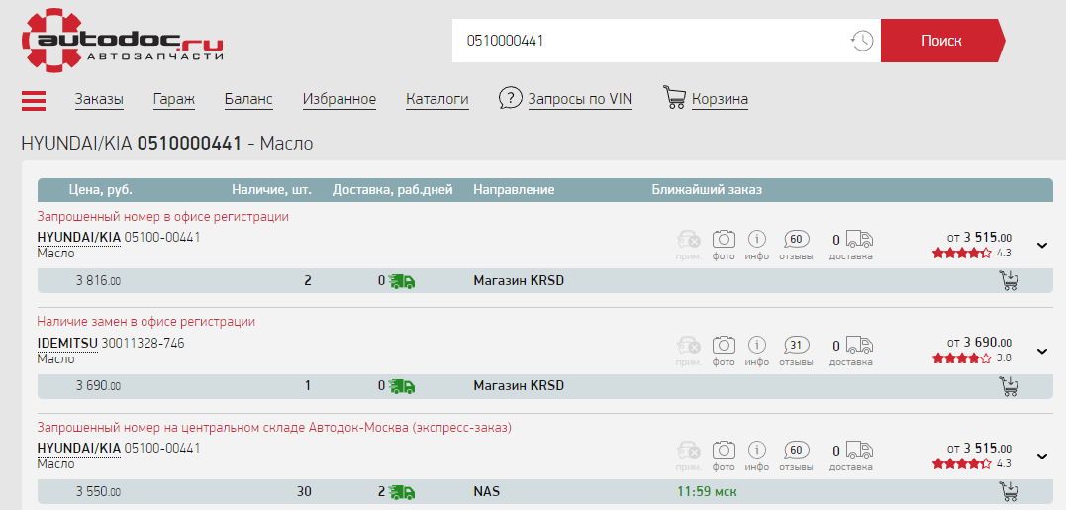Click the VIN requests question bubble icon
Screen dimensions: 1066x510
(510, 98)
